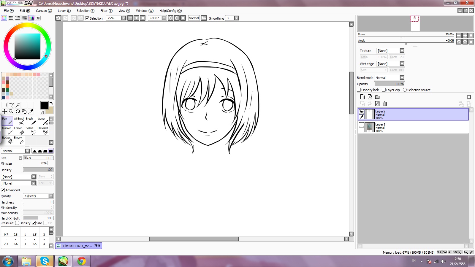Viewport: 475px width, 267px height.
Task: Select the Bucket fill tool
Action: (x=7, y=140)
